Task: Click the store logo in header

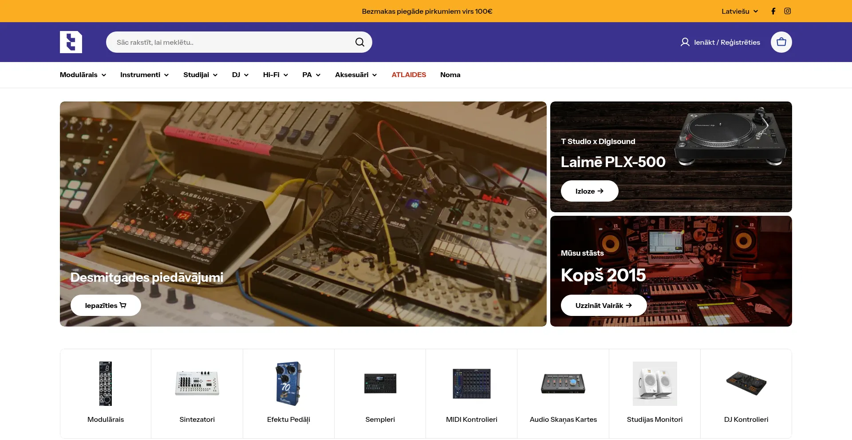Action: coord(71,42)
